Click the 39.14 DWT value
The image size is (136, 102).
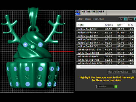coord(121,53)
